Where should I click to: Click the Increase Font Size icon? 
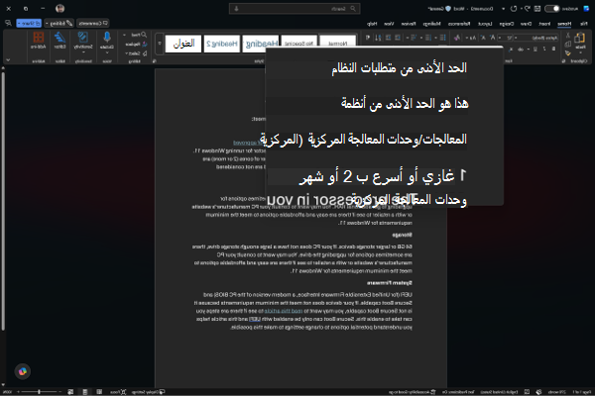coord(493,38)
